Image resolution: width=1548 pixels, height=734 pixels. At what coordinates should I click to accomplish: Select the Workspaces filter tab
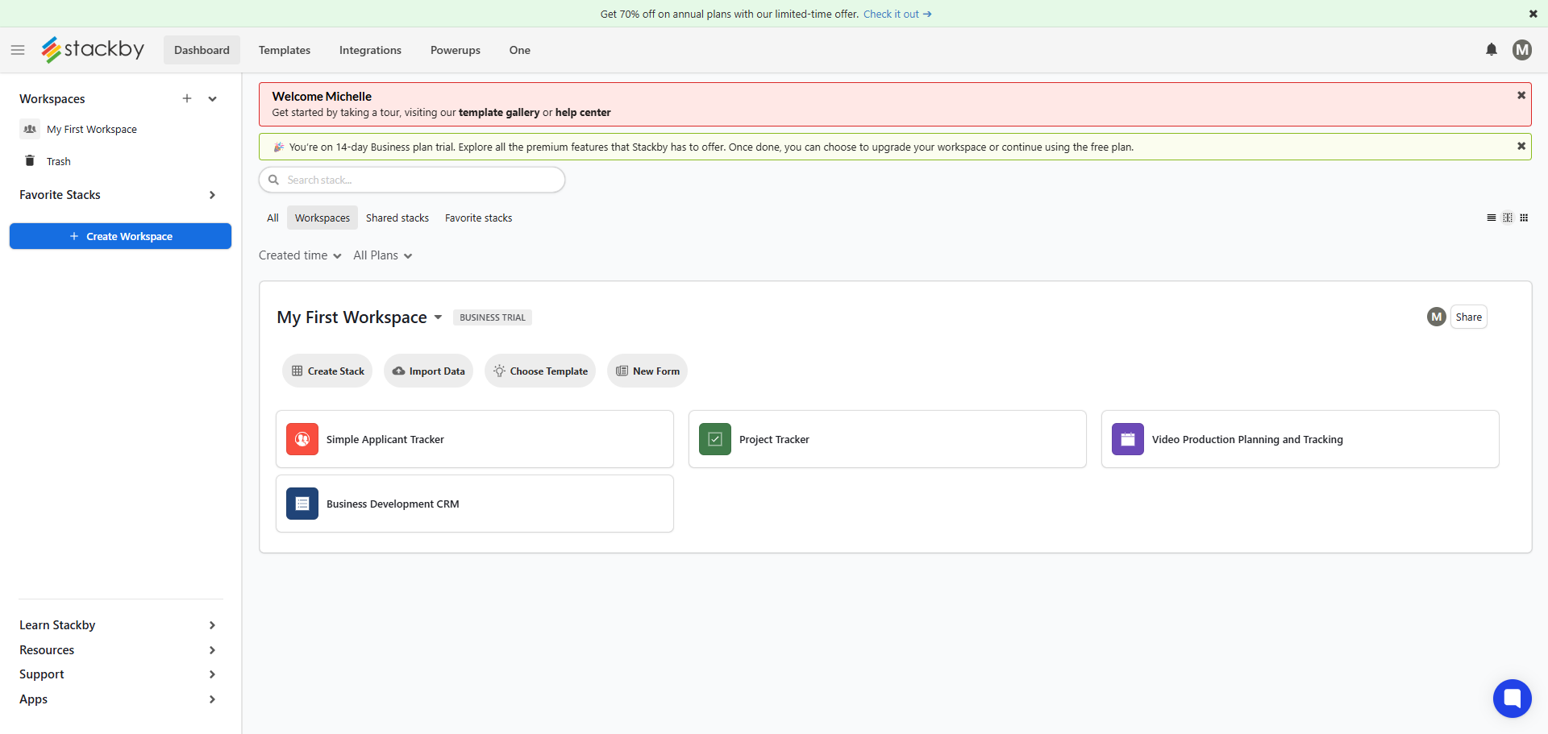coord(322,218)
